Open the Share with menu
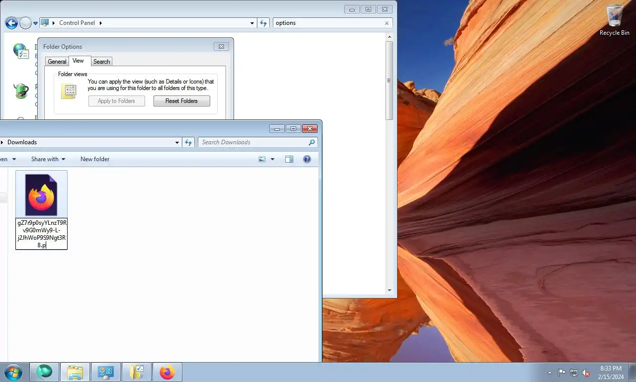 [x=48, y=159]
